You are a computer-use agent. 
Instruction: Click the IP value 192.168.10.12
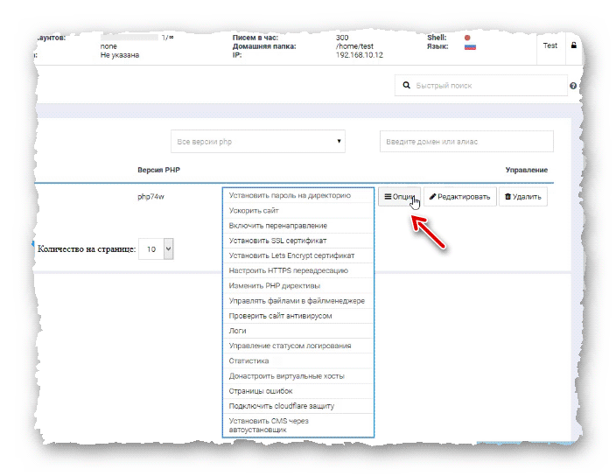pos(360,55)
